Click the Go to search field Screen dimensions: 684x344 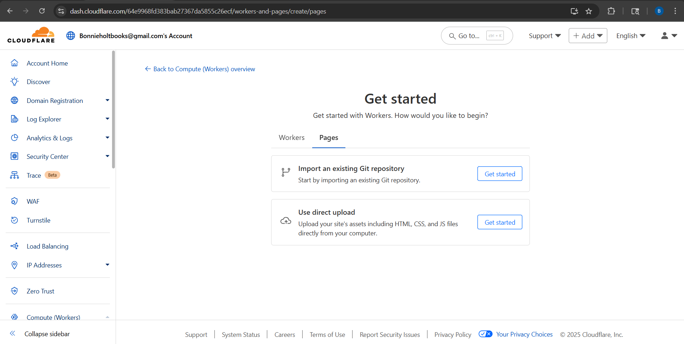[x=469, y=36]
